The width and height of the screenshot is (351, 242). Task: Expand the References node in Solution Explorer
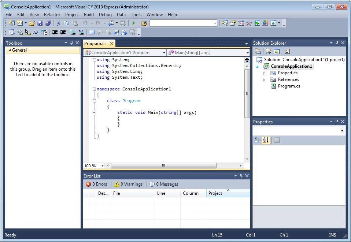click(265, 79)
